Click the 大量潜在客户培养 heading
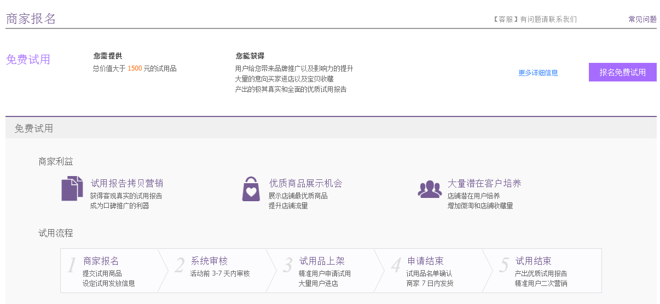660x304 pixels. pyautogui.click(x=484, y=183)
